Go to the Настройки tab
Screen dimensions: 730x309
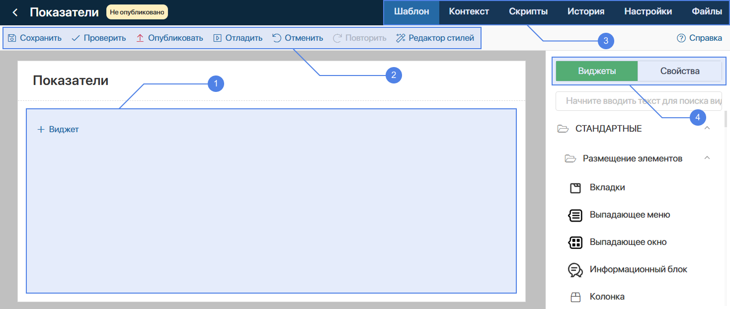[x=648, y=12]
